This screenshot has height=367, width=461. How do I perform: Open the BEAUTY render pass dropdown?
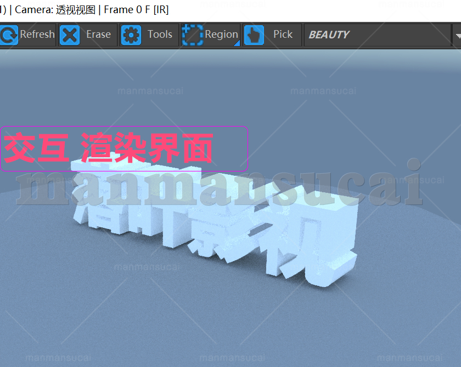(377, 35)
